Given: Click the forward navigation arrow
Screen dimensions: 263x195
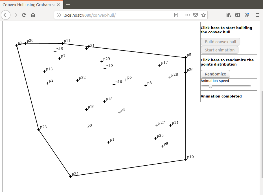Looking at the screenshot, I should click(x=15, y=15).
